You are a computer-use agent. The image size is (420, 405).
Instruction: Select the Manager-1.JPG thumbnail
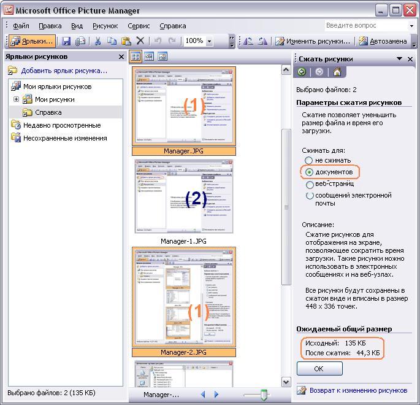184,196
